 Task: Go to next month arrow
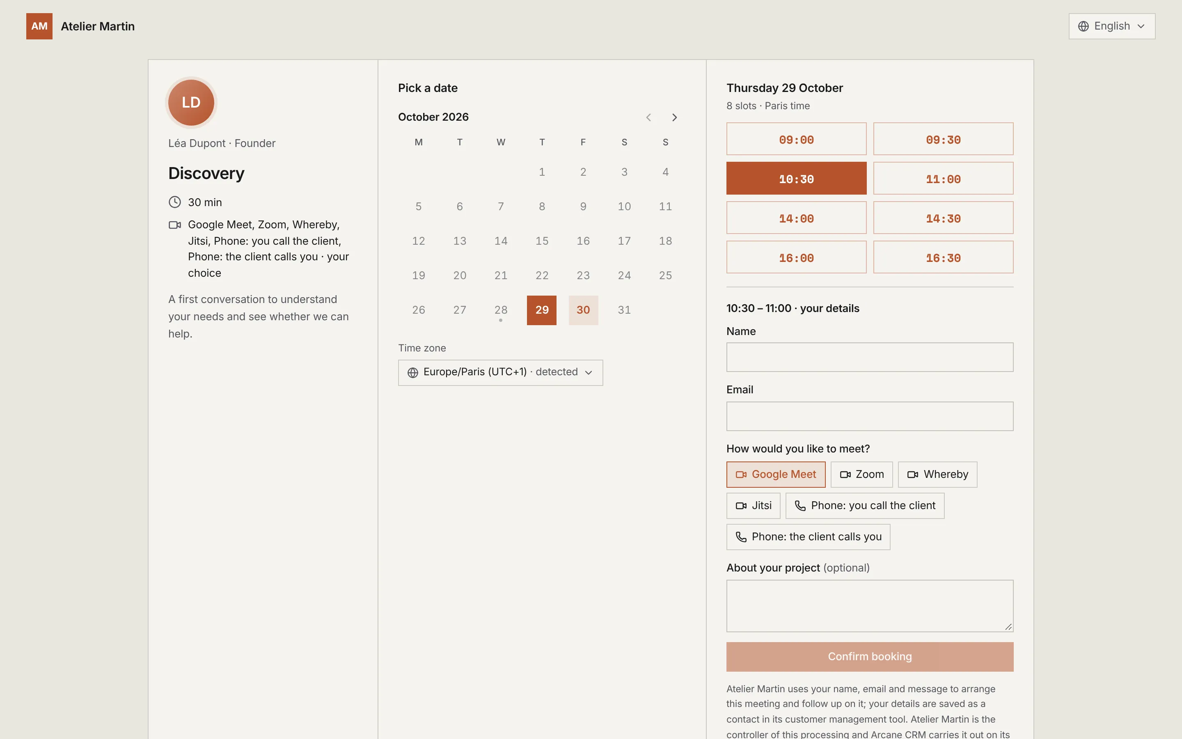click(675, 117)
